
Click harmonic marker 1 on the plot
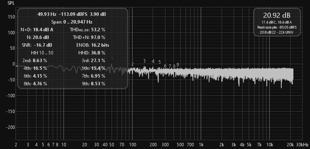coord(112,59)
